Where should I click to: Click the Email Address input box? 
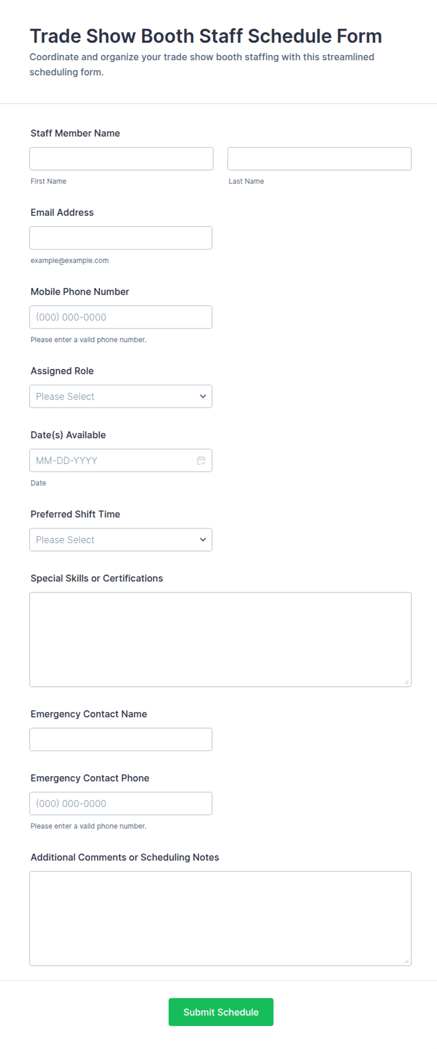tap(121, 238)
